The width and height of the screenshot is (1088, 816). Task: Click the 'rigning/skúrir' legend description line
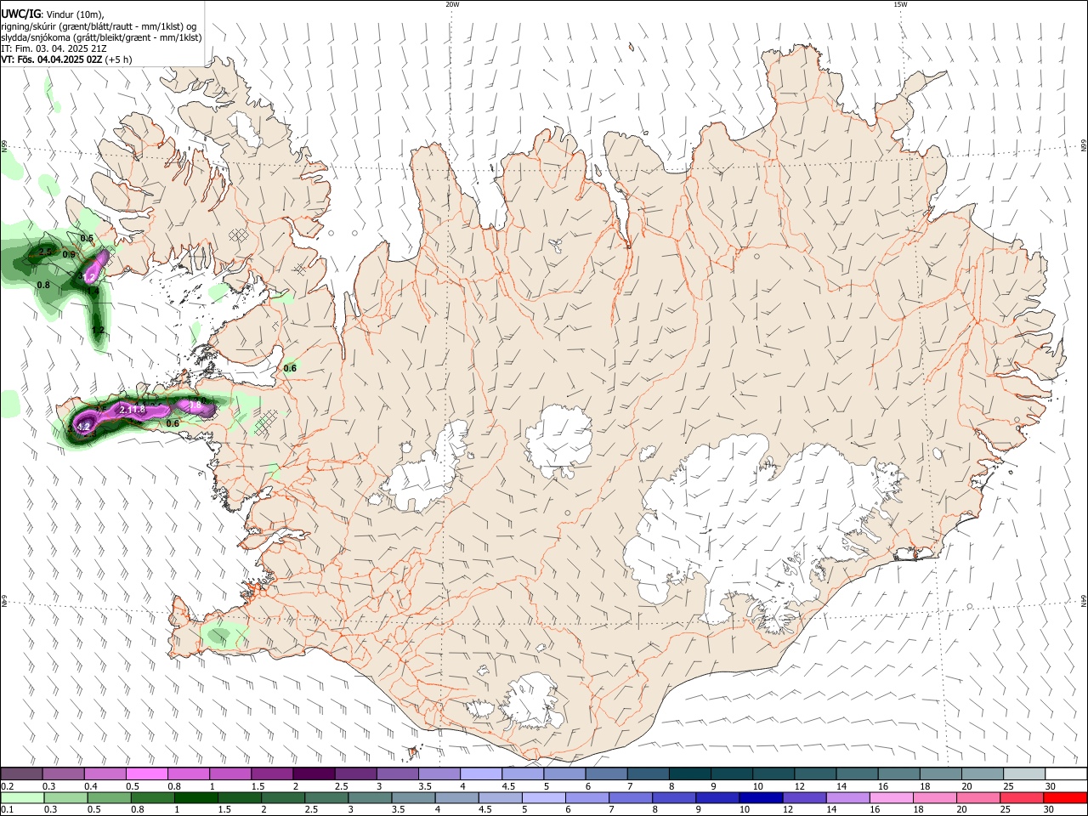99,26
